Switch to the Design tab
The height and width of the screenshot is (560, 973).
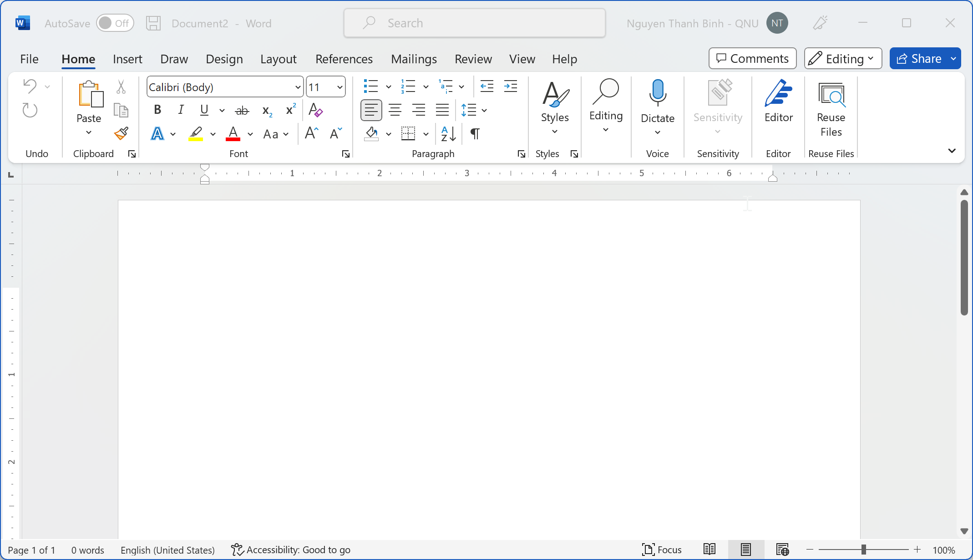point(224,59)
